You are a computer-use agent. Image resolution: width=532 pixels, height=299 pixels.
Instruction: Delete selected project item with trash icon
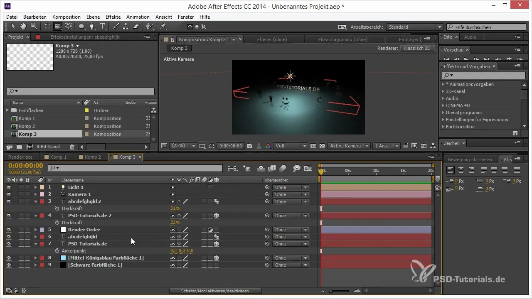point(72,147)
